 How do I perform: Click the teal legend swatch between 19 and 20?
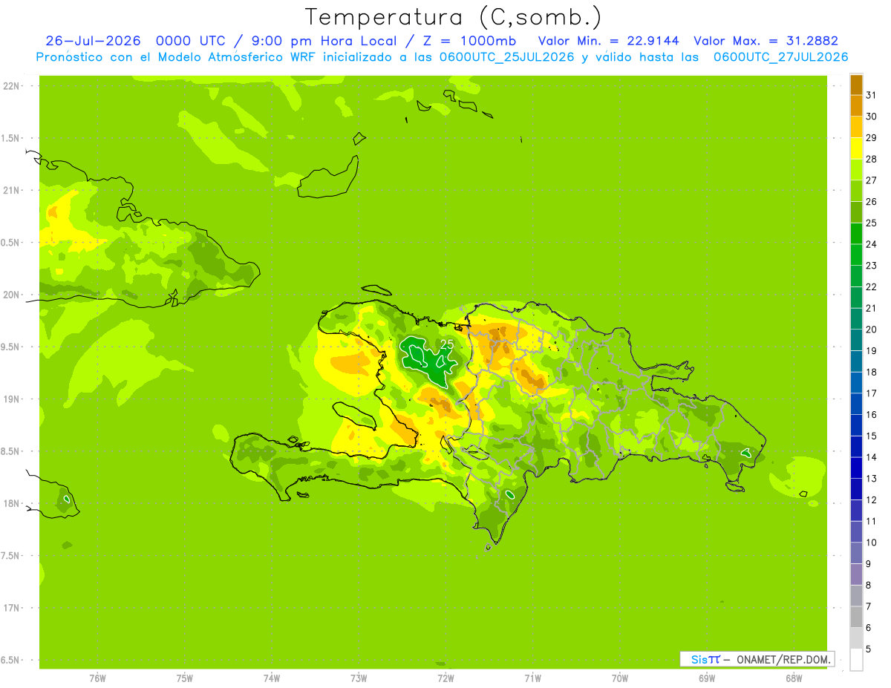tap(856, 340)
